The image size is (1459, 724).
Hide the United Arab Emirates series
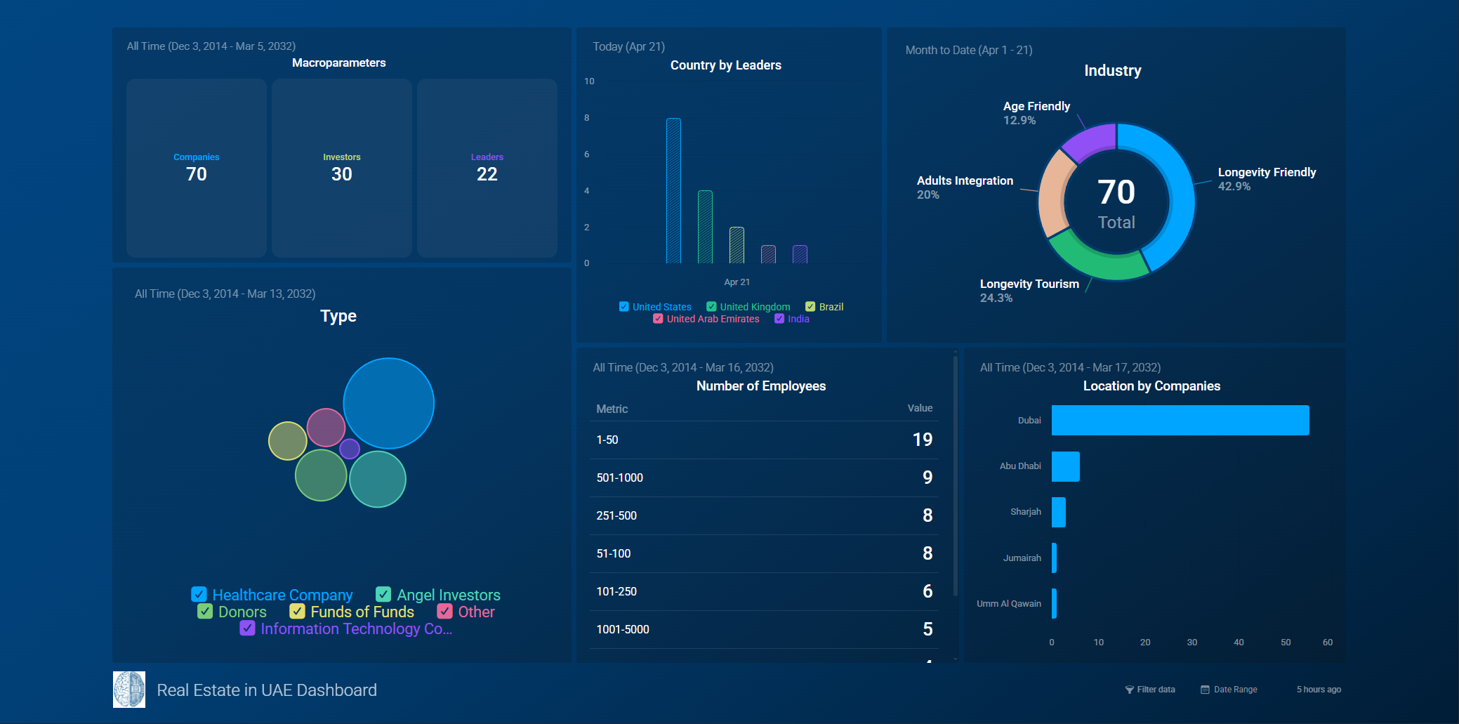coord(658,319)
